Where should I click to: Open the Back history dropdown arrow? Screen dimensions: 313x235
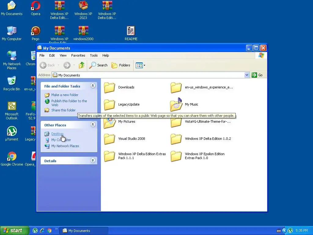click(58, 65)
